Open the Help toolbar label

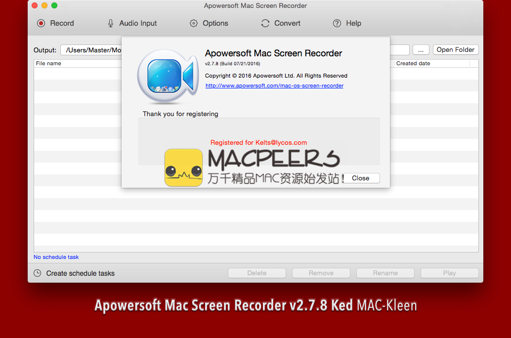pyautogui.click(x=353, y=23)
